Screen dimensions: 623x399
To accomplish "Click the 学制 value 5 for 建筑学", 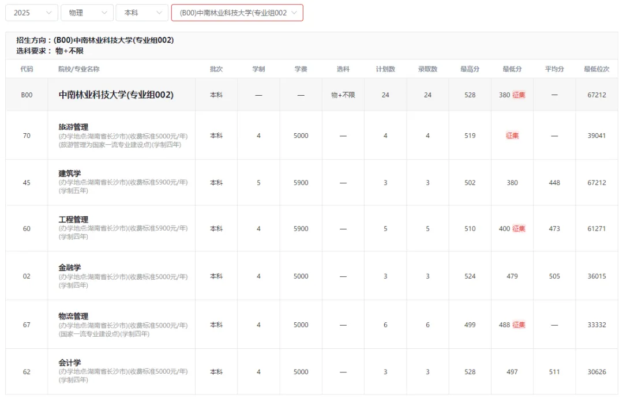I will (x=258, y=183).
